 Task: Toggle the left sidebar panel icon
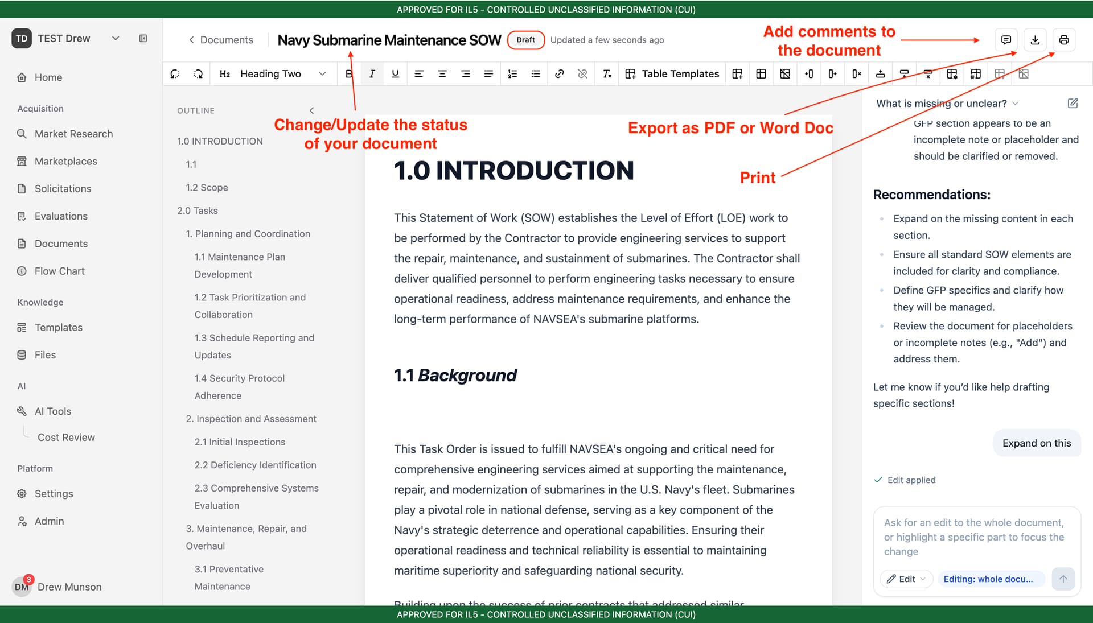click(143, 39)
